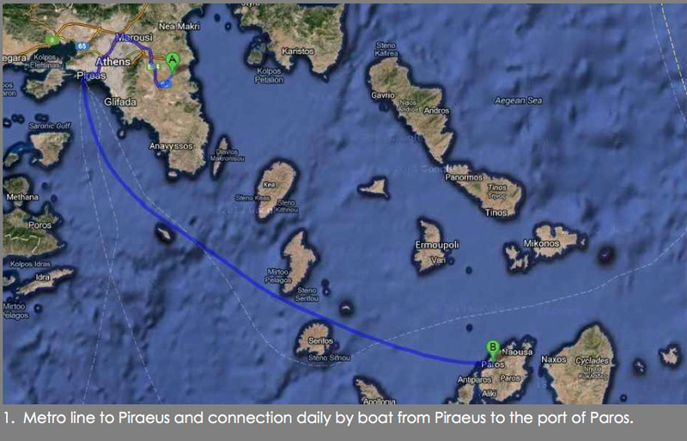Click the green highway 8 shield
The height and width of the screenshot is (441, 687).
52,40
